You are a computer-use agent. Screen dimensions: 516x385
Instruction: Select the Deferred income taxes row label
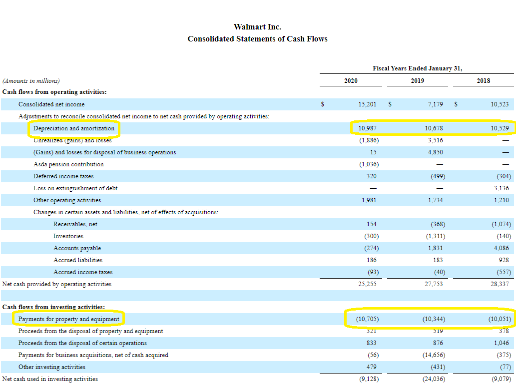pos(63,176)
